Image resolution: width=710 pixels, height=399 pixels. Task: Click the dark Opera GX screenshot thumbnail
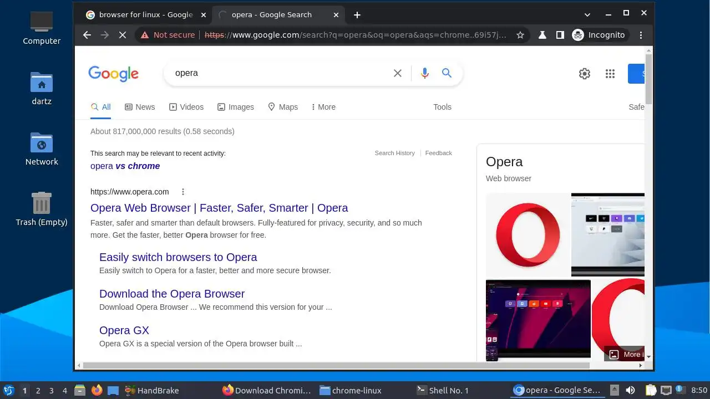tap(538, 320)
